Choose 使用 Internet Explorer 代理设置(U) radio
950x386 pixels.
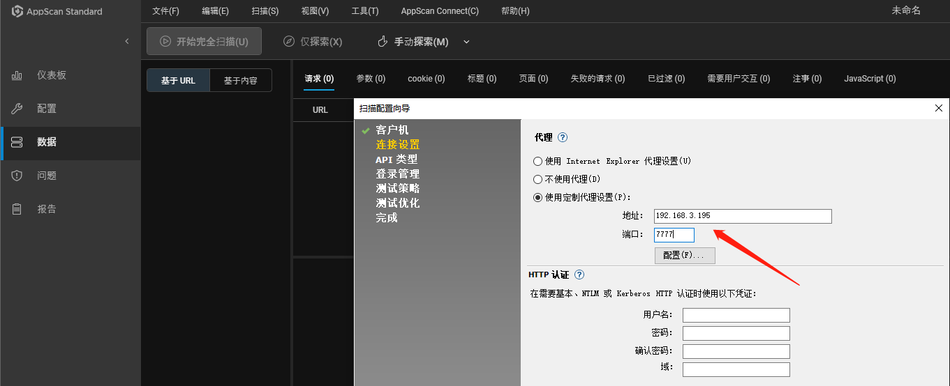click(x=537, y=161)
